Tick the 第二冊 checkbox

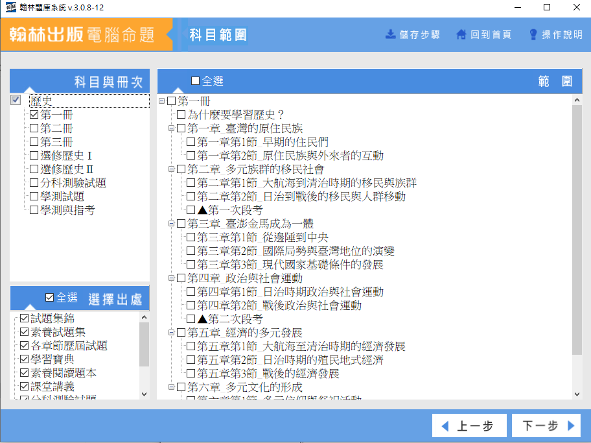[34, 128]
